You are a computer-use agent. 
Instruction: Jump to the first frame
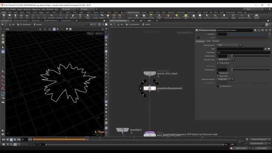tap(3, 139)
